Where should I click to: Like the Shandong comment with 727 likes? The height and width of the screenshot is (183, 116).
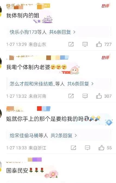99,44
